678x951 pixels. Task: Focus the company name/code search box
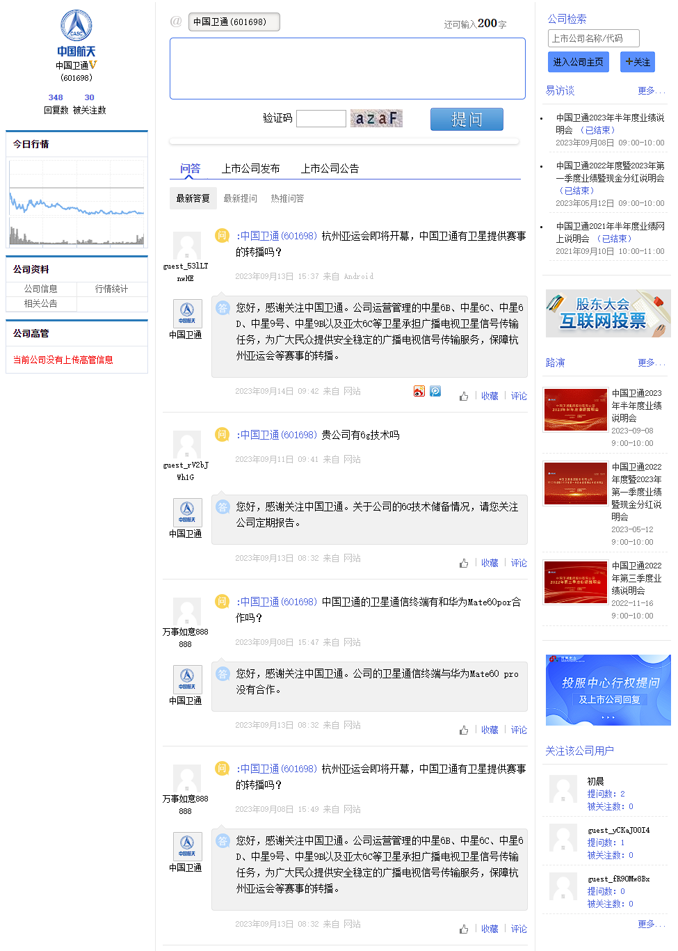tap(593, 38)
